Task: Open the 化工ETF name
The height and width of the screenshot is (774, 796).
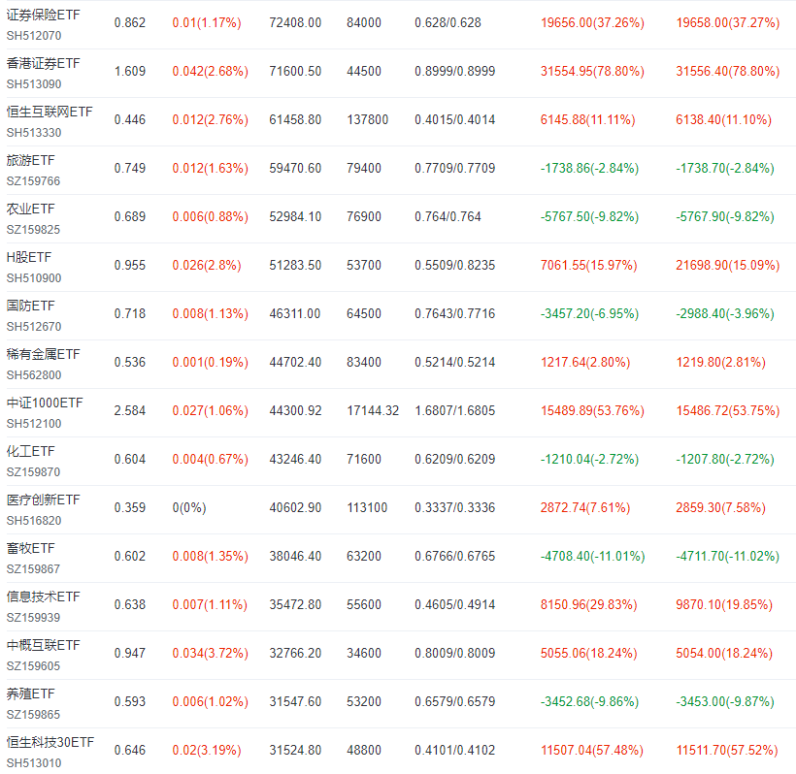Action: [x=30, y=451]
